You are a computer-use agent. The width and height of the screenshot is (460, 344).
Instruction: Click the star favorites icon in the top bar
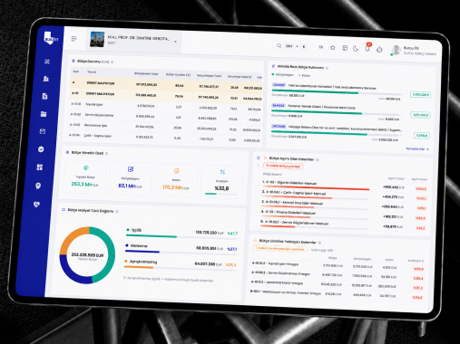tap(333, 47)
